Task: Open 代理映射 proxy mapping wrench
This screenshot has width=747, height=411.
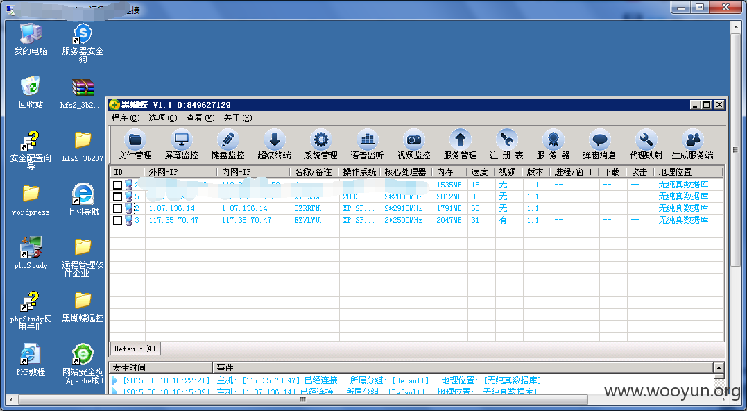Action: pos(646,145)
